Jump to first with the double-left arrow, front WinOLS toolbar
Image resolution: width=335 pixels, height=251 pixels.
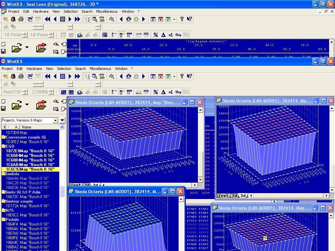[x=47, y=76]
